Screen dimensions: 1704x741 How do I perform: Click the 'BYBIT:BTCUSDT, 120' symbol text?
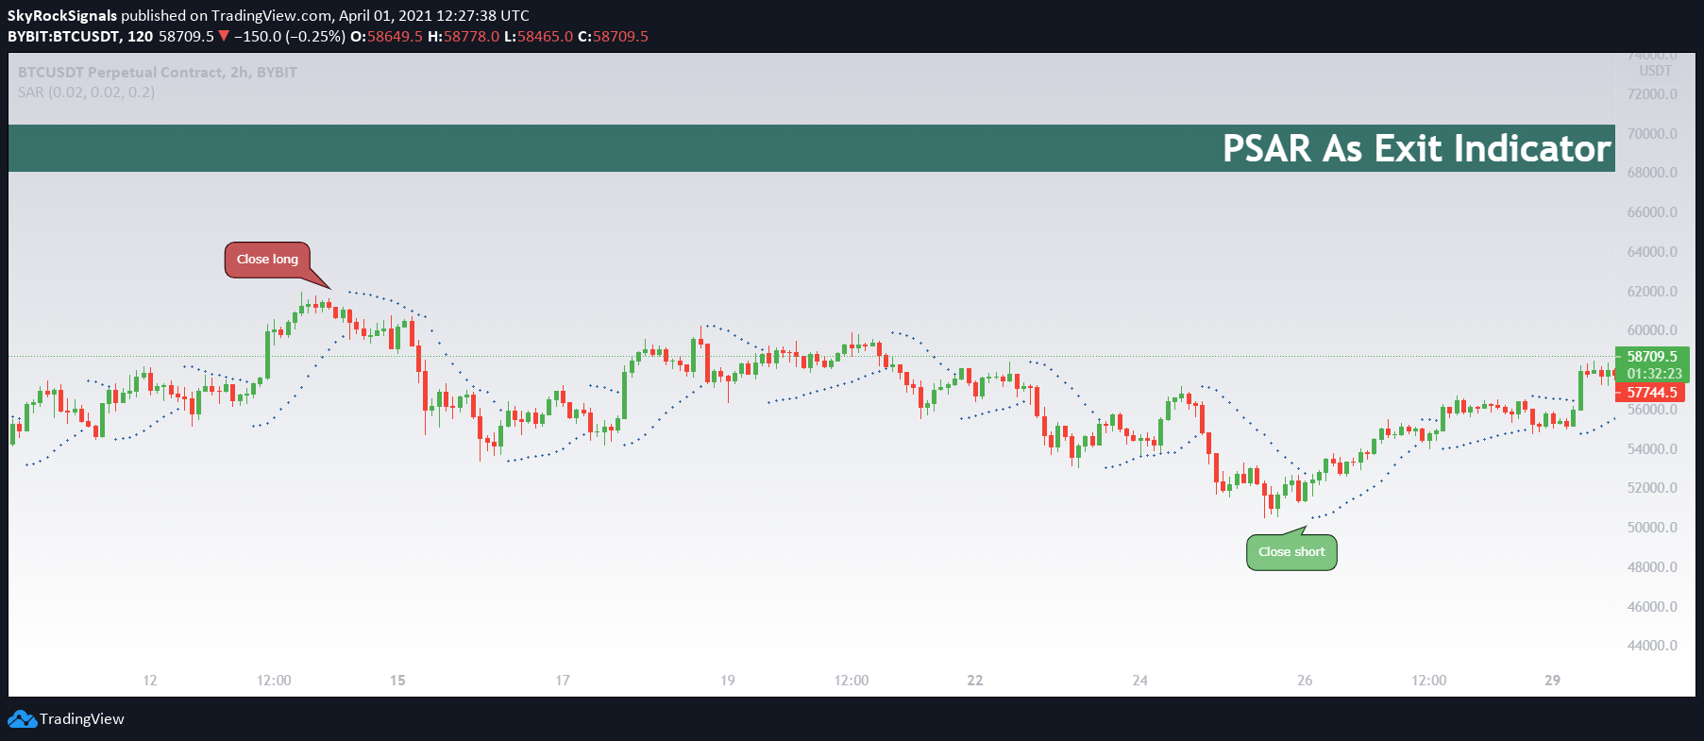(80, 37)
